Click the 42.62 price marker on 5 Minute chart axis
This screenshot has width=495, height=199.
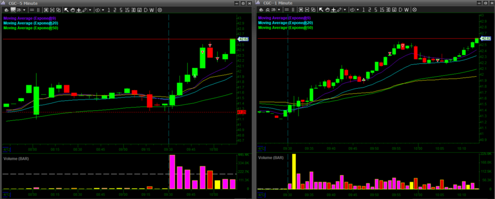pyautogui.click(x=243, y=39)
